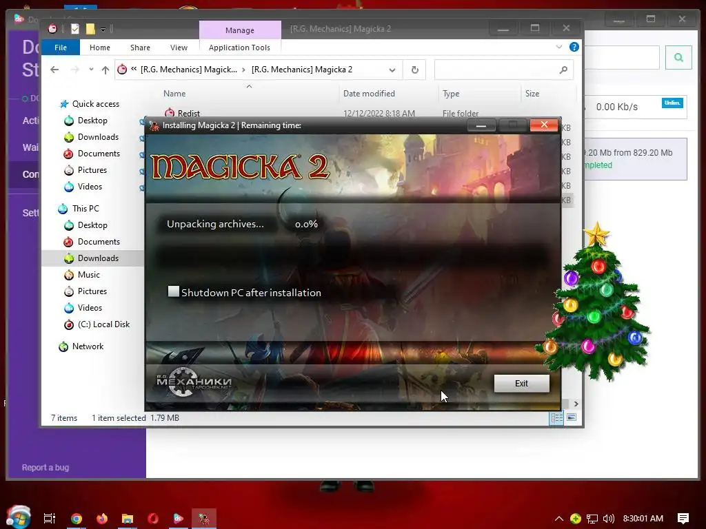Open the (C:) Local Disk drive
The height and width of the screenshot is (529, 706).
[103, 324]
